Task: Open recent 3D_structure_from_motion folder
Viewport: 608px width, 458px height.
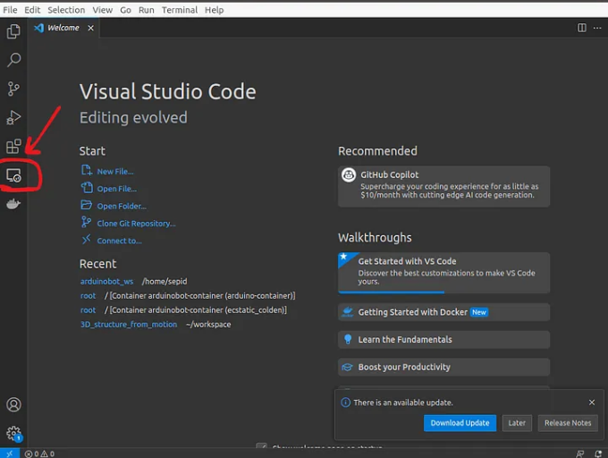Action: click(129, 324)
